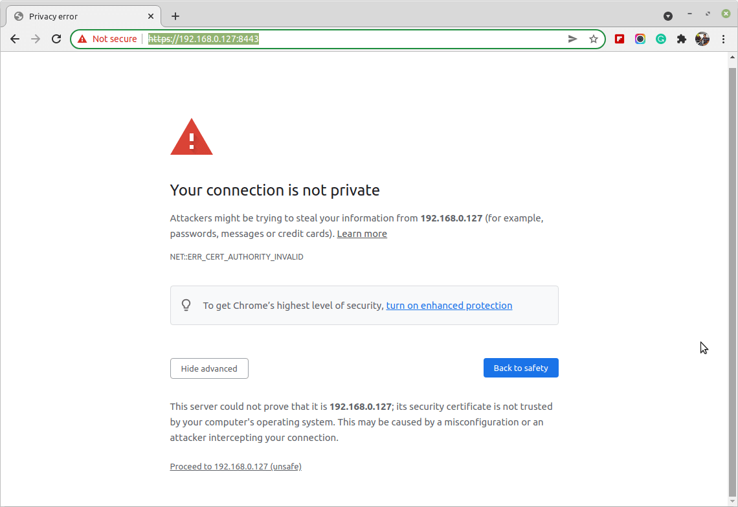The width and height of the screenshot is (738, 507).
Task: Click the Back to safety button
Action: (520, 368)
